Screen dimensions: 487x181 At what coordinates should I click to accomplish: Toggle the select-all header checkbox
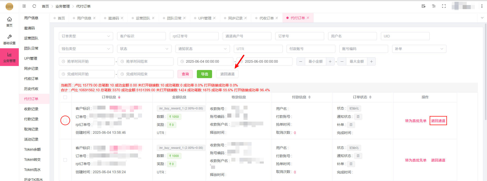pos(65,97)
